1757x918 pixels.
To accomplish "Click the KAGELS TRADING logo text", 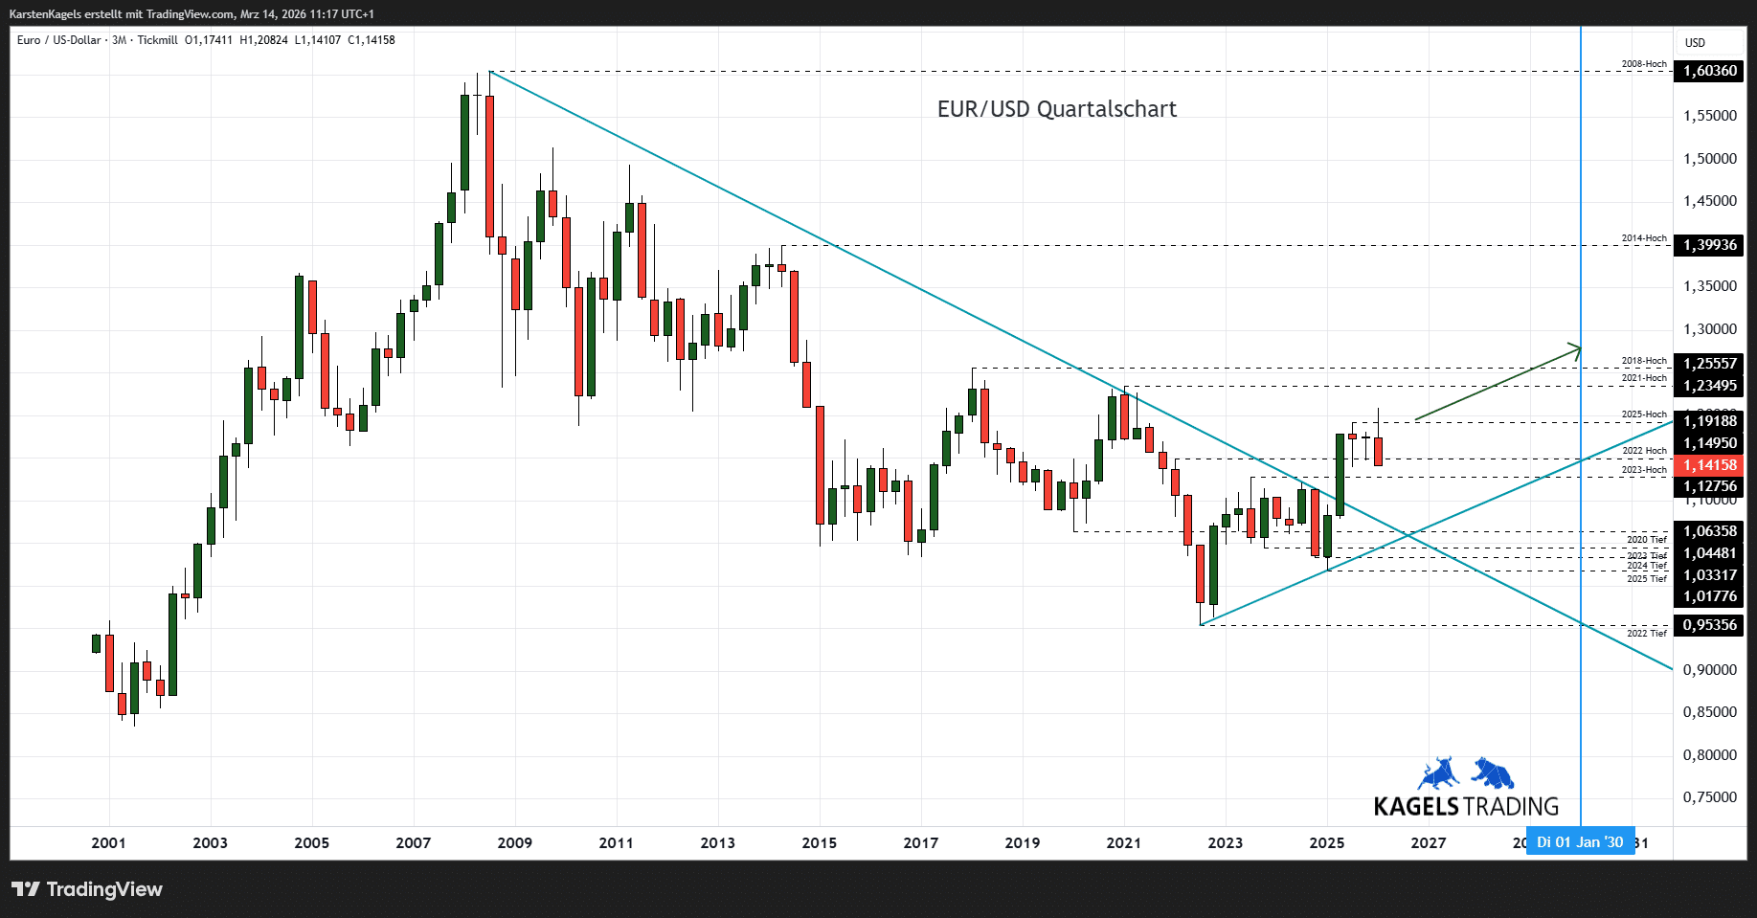I will [x=1465, y=807].
